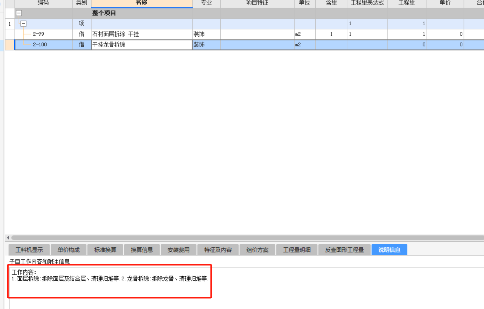Select the 整个项目 title cell
Viewport: 484px width, 309px height.
(x=142, y=13)
